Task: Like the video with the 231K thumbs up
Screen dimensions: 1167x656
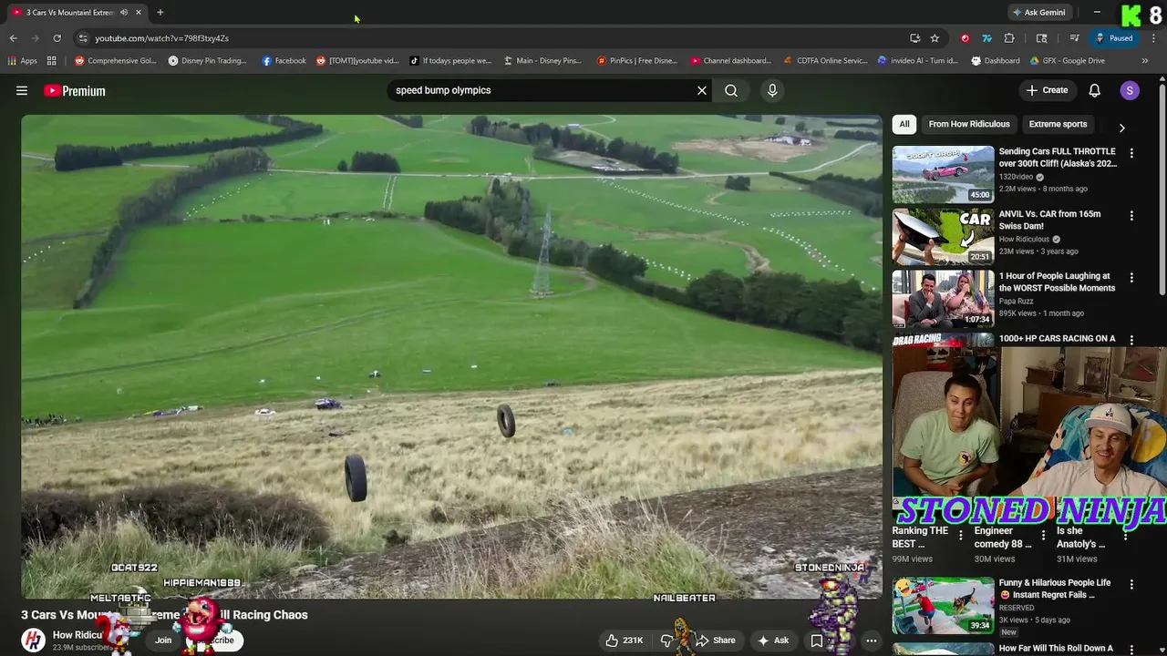Action: [x=625, y=641]
